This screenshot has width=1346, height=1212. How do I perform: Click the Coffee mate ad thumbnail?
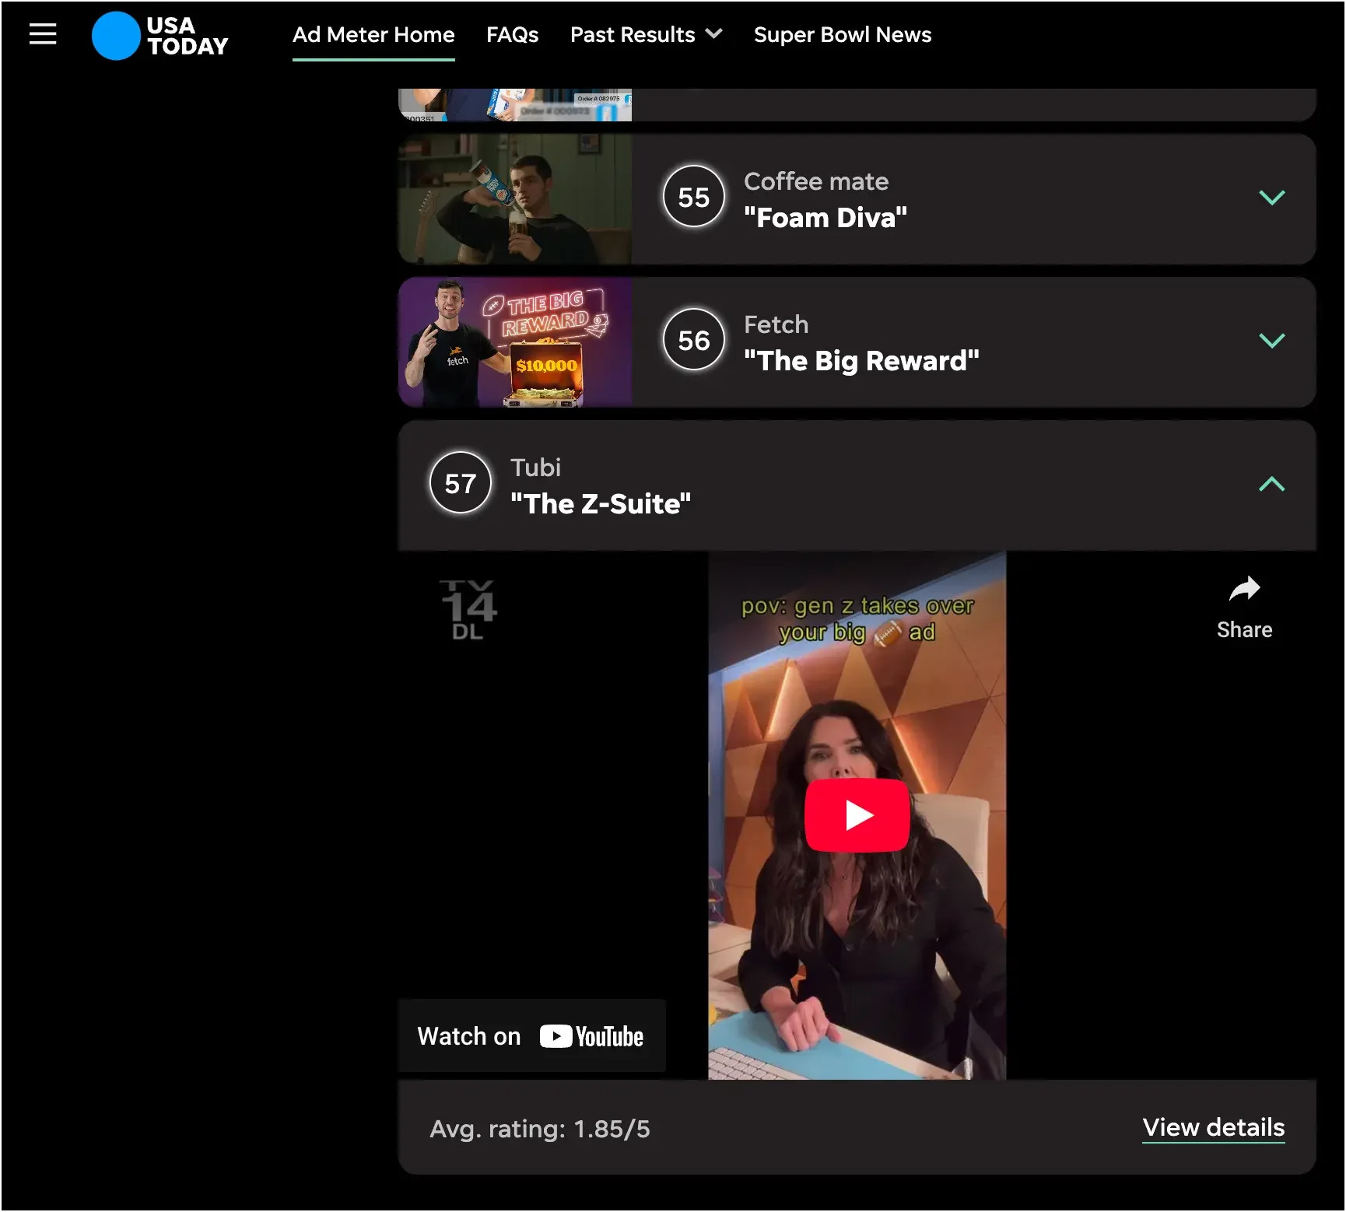tap(515, 199)
